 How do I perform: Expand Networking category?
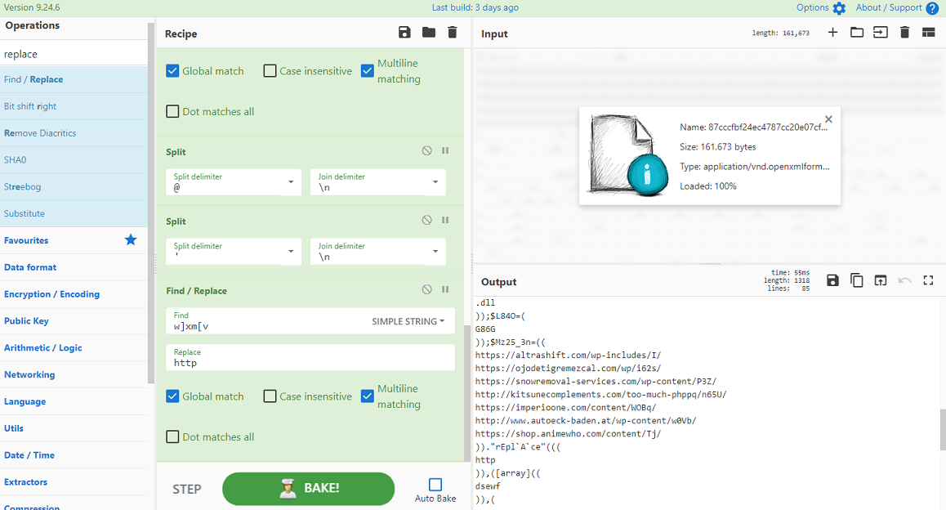coord(74,375)
